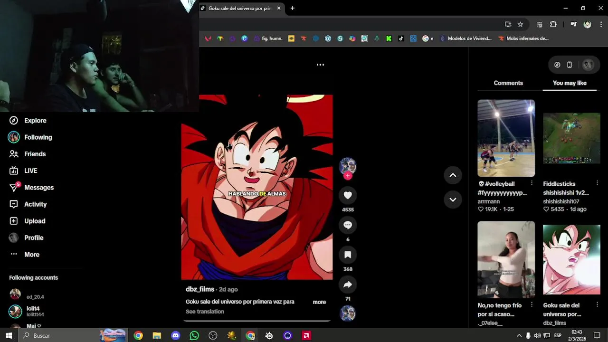Show hidden system tray icons

(519, 335)
